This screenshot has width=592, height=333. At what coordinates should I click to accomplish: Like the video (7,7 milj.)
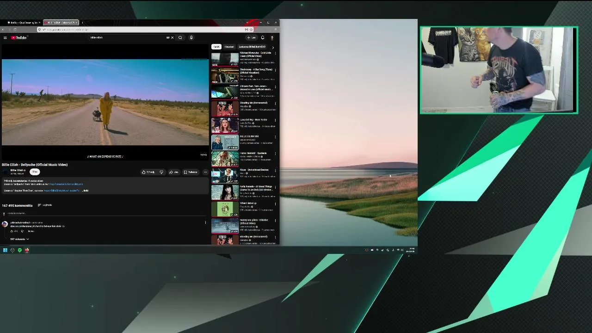[x=148, y=172]
